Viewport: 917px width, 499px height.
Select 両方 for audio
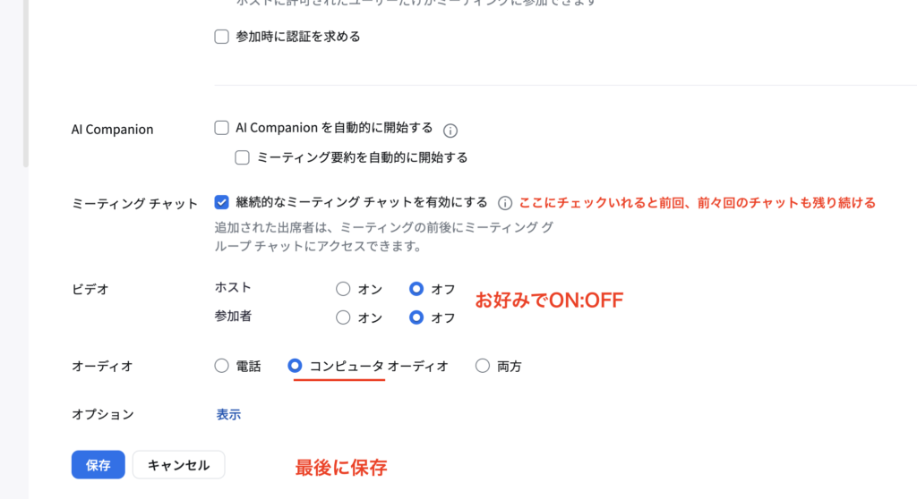(x=483, y=366)
